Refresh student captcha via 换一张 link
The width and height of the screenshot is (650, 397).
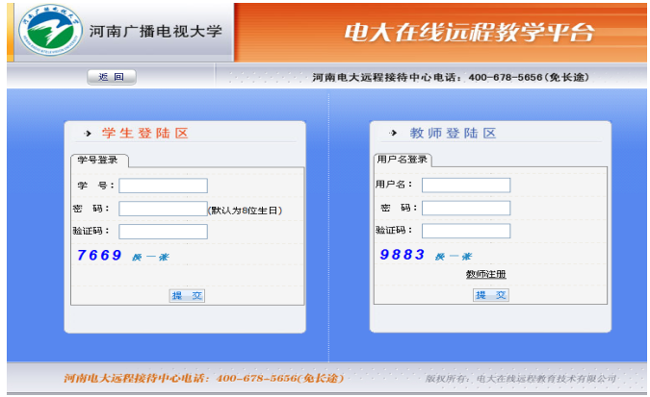150,257
